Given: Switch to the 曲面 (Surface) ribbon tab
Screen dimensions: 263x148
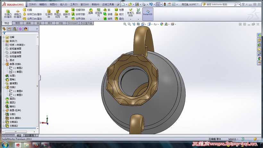Looking at the screenshot, I should click(29, 23).
